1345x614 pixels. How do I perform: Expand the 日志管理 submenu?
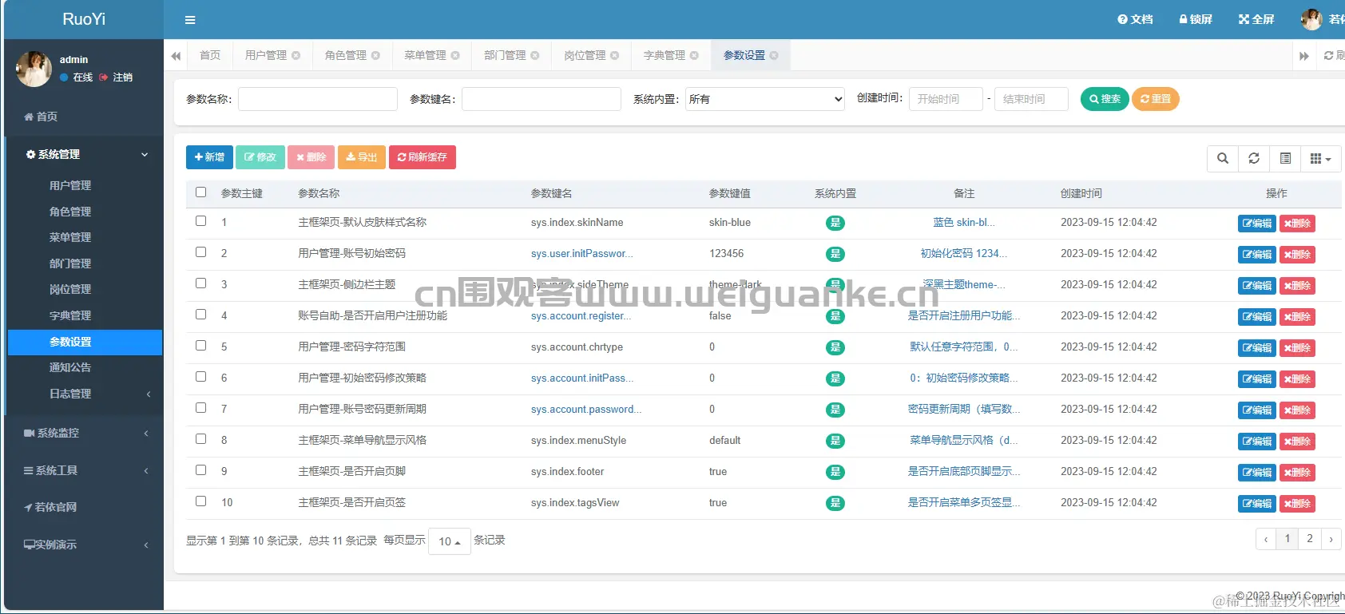(85, 394)
